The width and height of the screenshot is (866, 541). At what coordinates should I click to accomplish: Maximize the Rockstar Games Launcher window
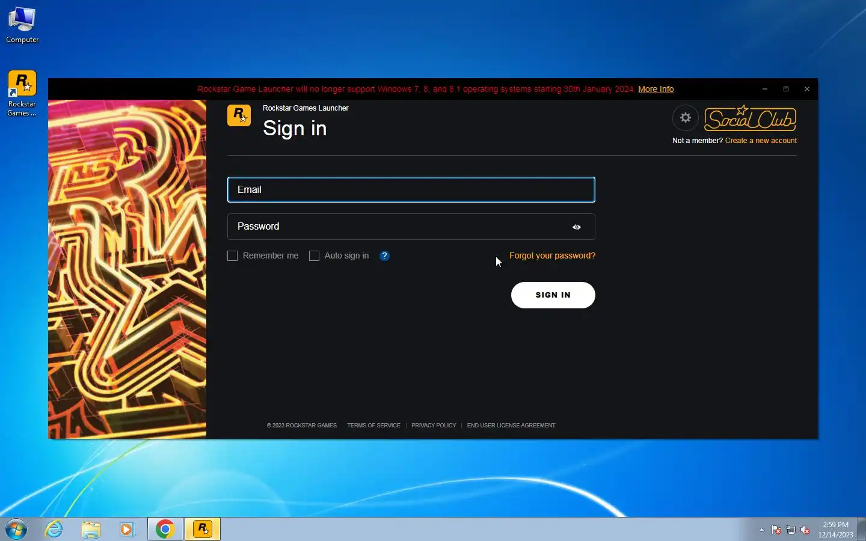tap(786, 89)
